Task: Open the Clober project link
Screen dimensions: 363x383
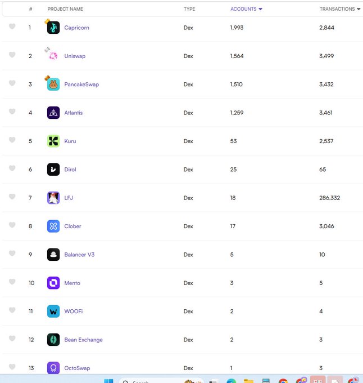Action: pos(72,226)
